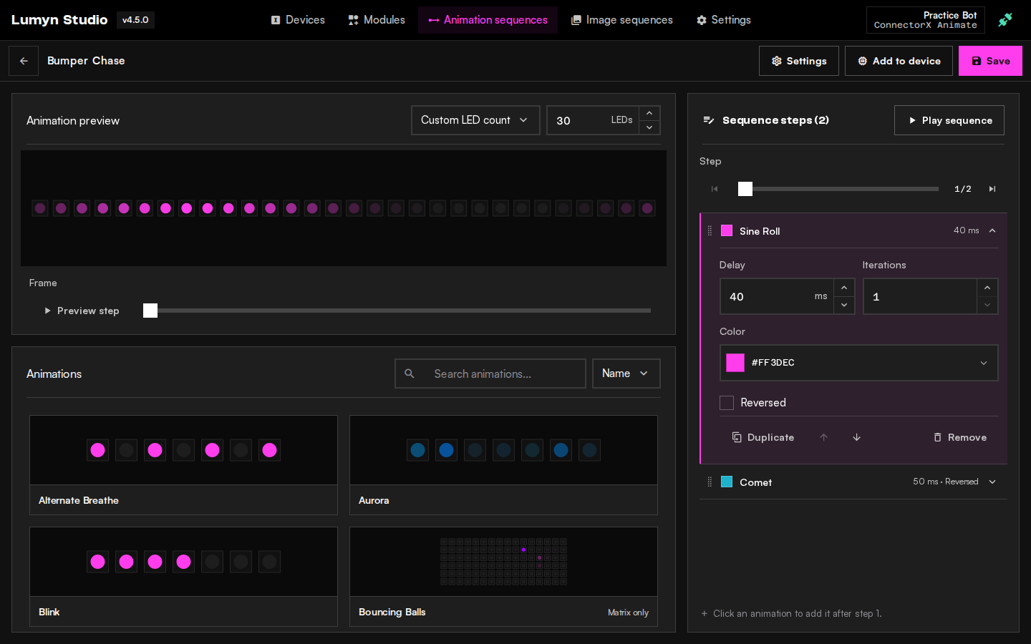Go to the Devices tab

298,20
